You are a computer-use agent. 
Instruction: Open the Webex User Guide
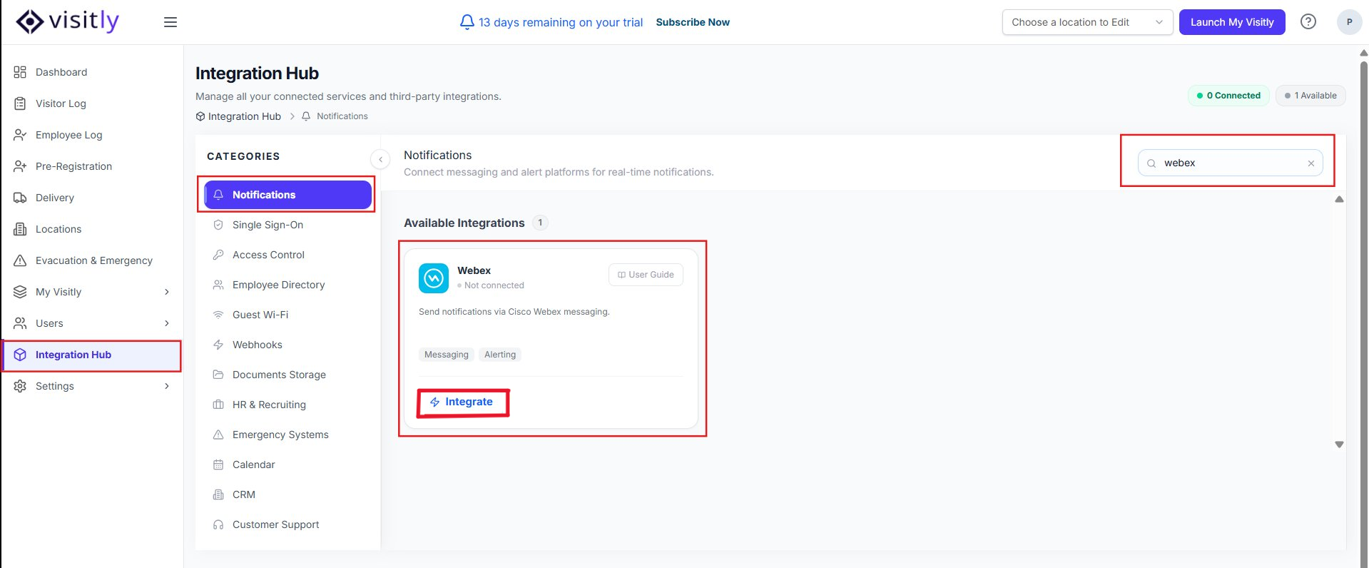(x=646, y=275)
